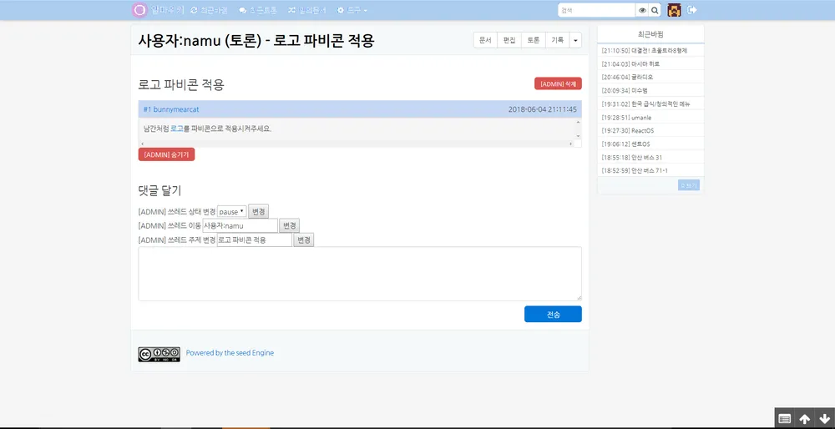Click the comment box horizontal scrollbar
The image size is (835, 429).
pyautogui.click(x=356, y=144)
